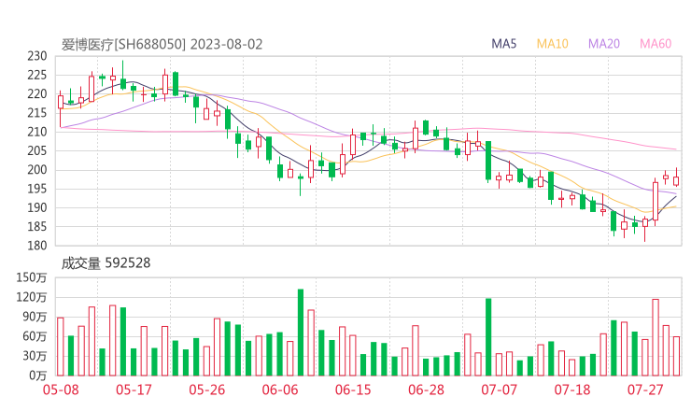The height and width of the screenshot is (411, 691).
Task: Click the last candlestick on the right edge
Action: [676, 177]
